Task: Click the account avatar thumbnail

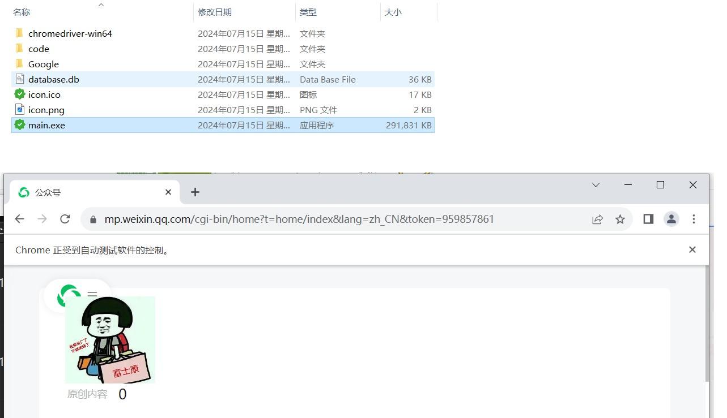Action: (110, 339)
